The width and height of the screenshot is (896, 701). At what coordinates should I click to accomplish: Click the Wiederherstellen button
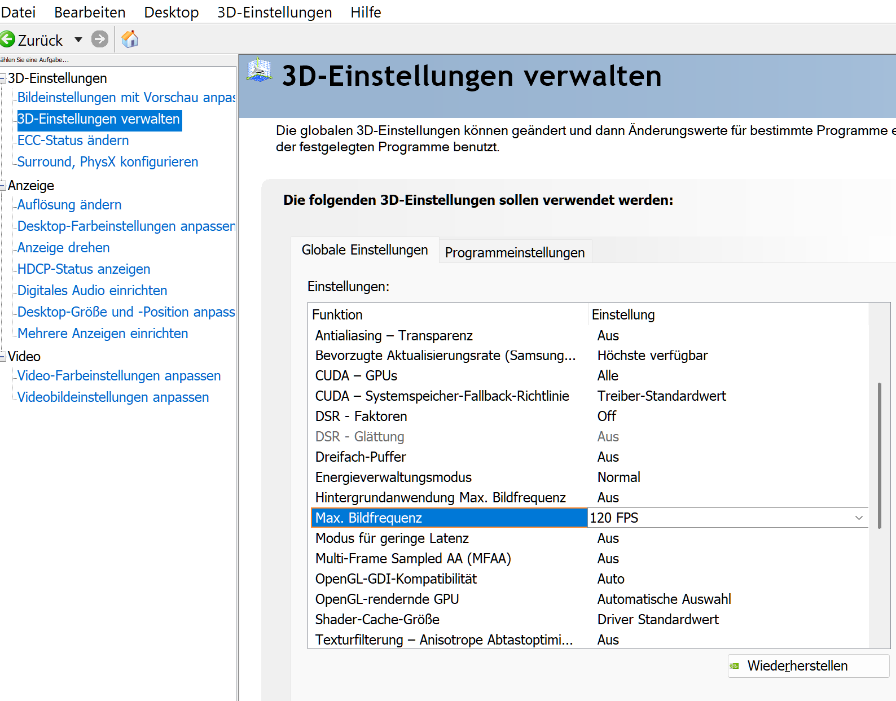[x=809, y=666]
